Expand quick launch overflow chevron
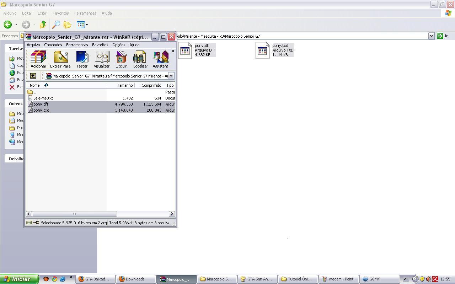Viewport: 455px width, 284px height. click(71, 278)
